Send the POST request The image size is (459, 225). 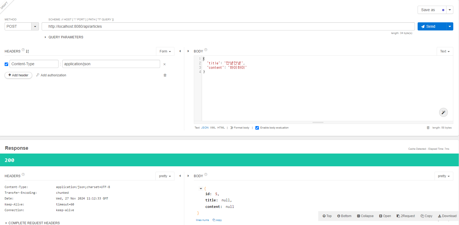coord(432,26)
